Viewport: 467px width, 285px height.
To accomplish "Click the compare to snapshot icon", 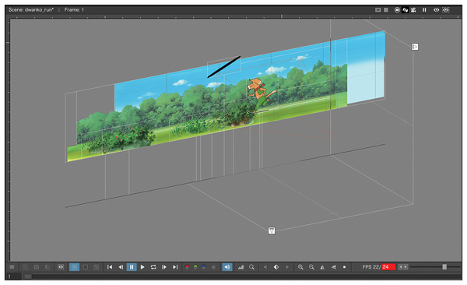I will tap(47, 267).
